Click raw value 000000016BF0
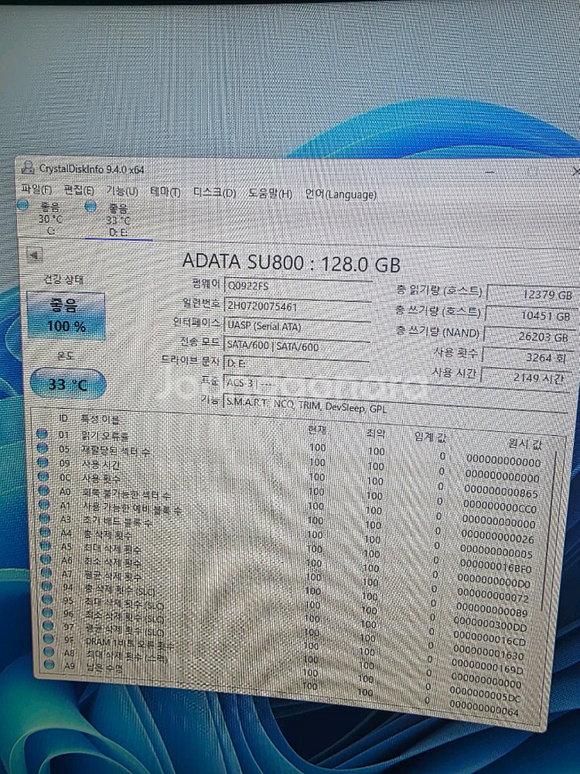 tap(495, 566)
